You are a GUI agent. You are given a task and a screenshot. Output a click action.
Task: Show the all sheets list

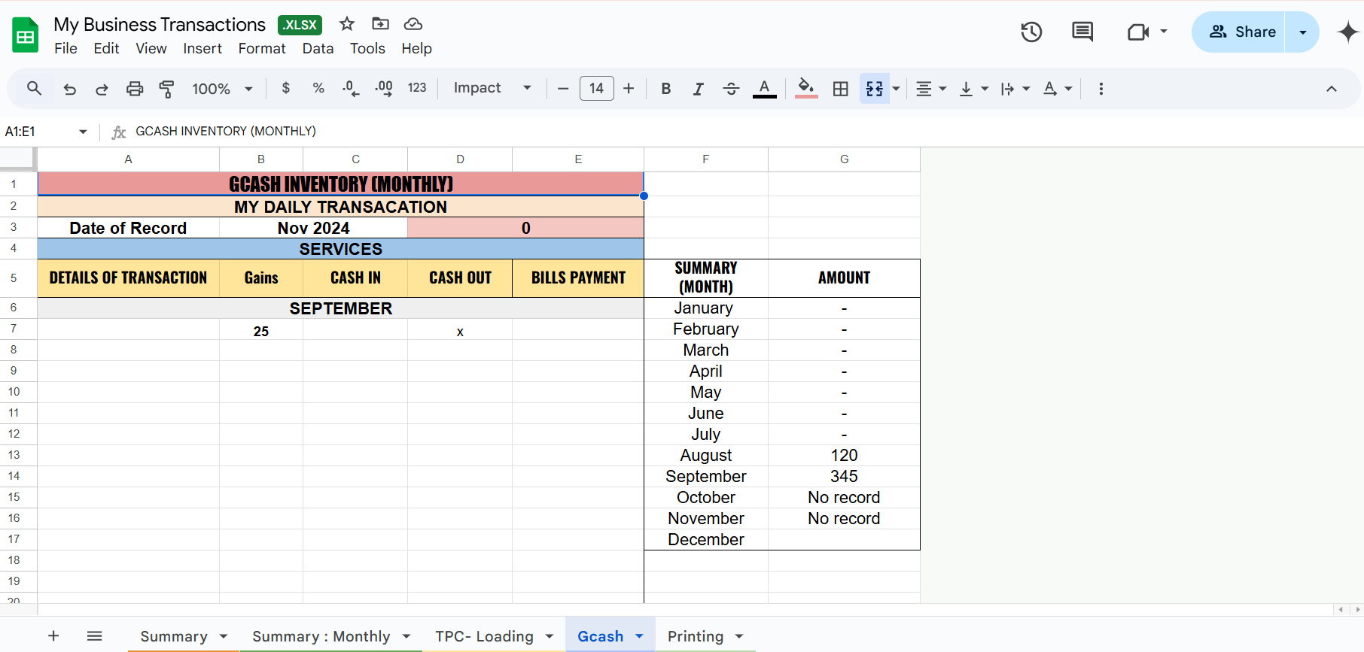[94, 636]
